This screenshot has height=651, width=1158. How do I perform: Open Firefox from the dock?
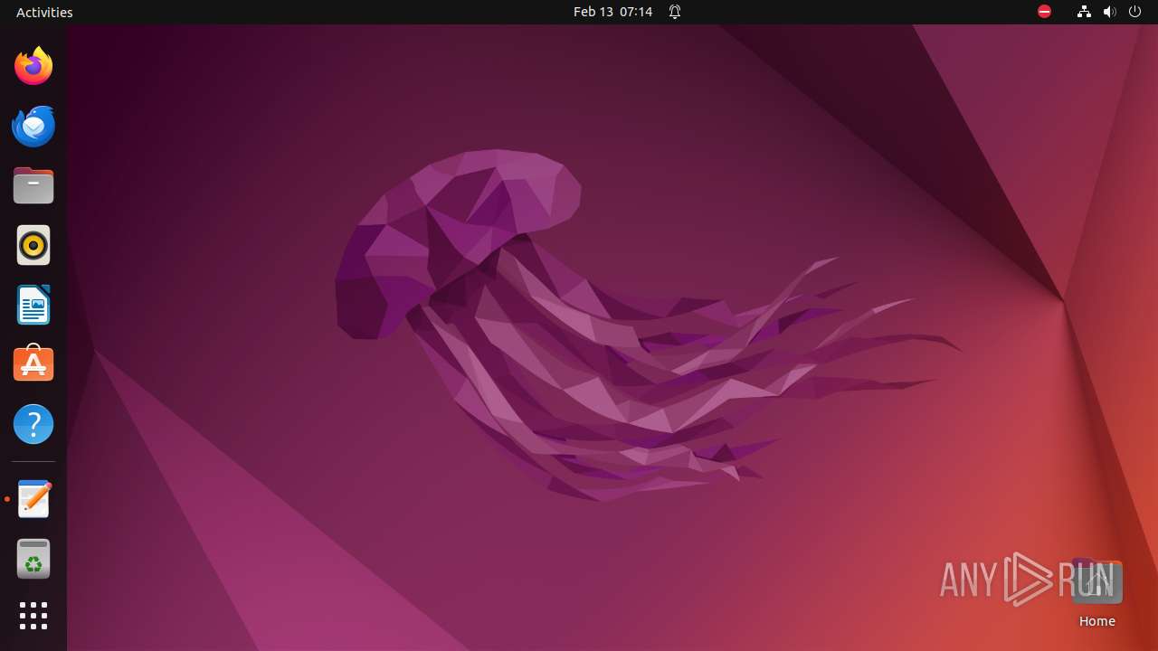[x=33, y=66]
